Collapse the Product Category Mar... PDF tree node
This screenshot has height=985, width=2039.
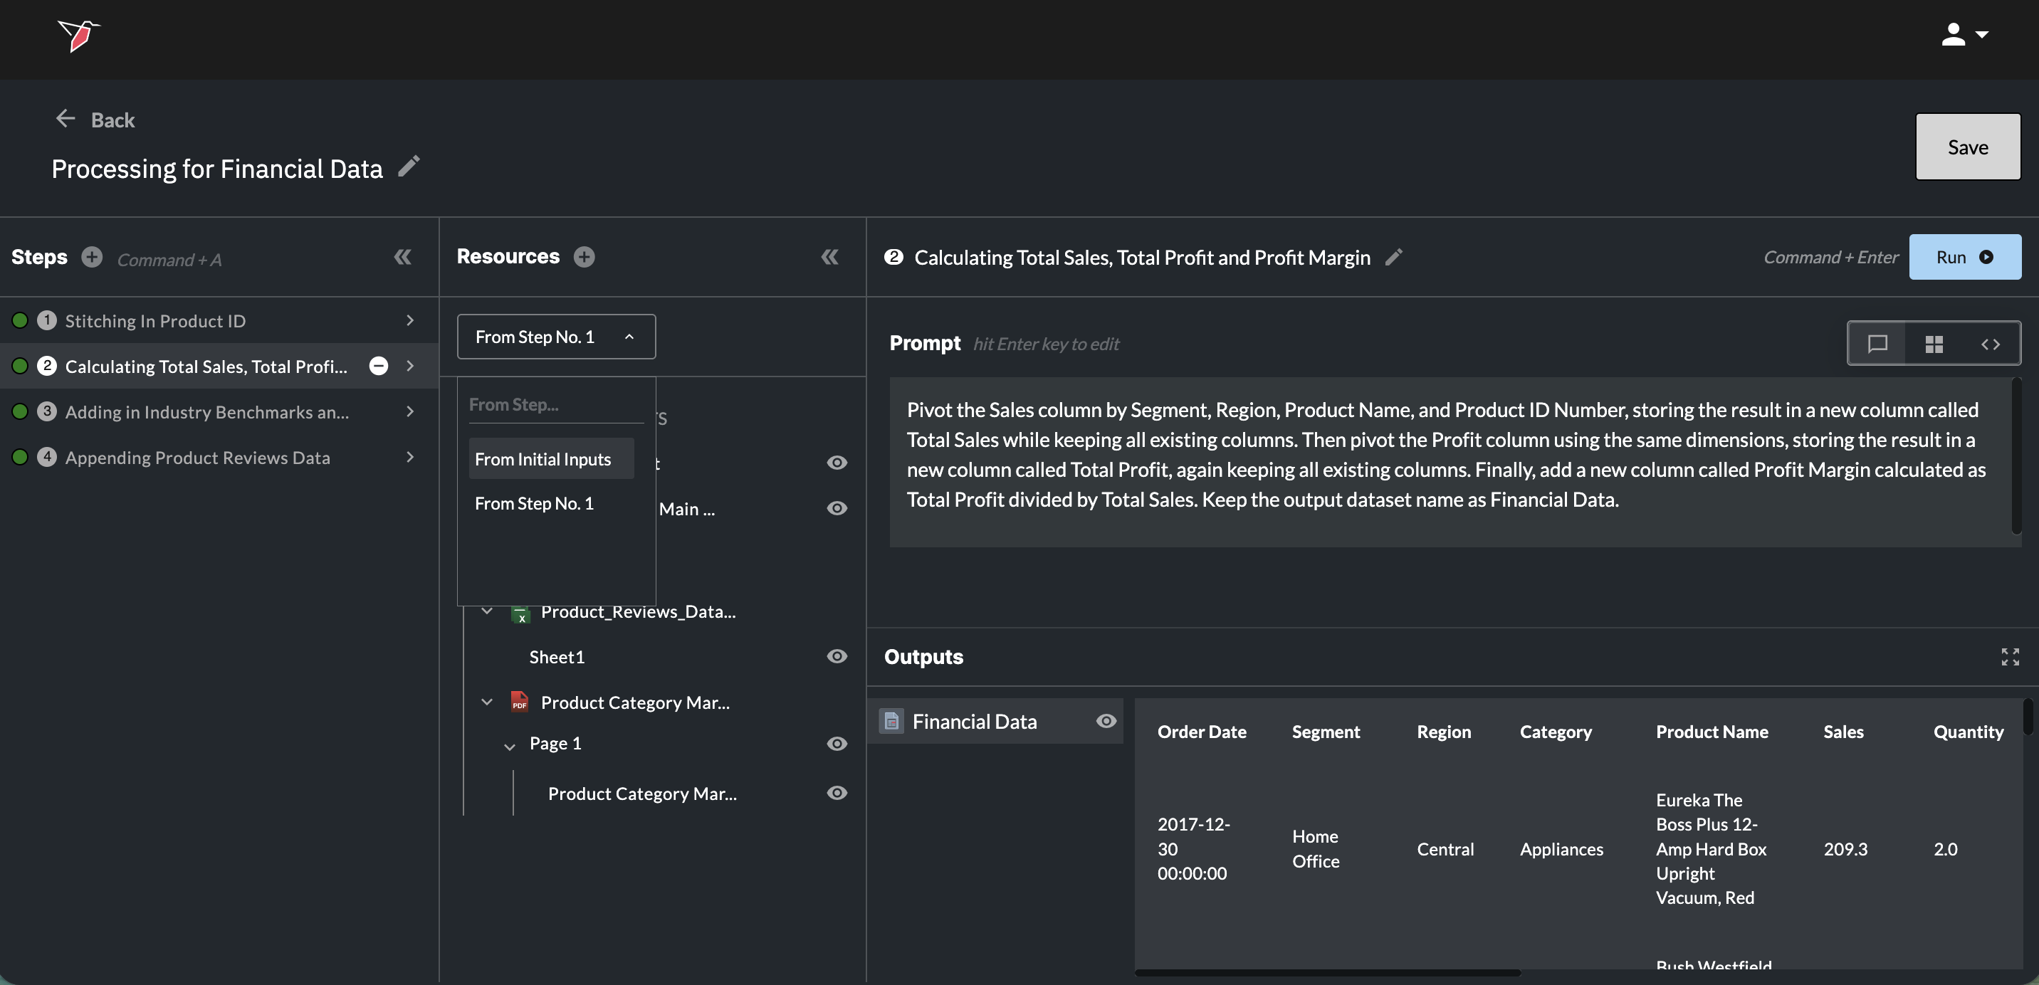[x=487, y=702]
